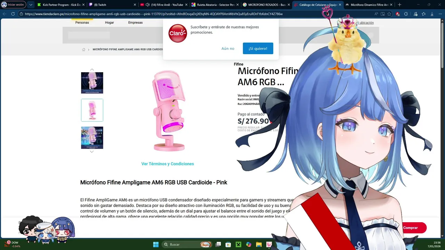
Task: Move the thumbnail carousel up with the arrow
Action: pos(92,69)
